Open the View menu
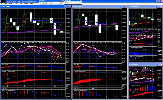This screenshot has width=163, height=100. point(5,4)
